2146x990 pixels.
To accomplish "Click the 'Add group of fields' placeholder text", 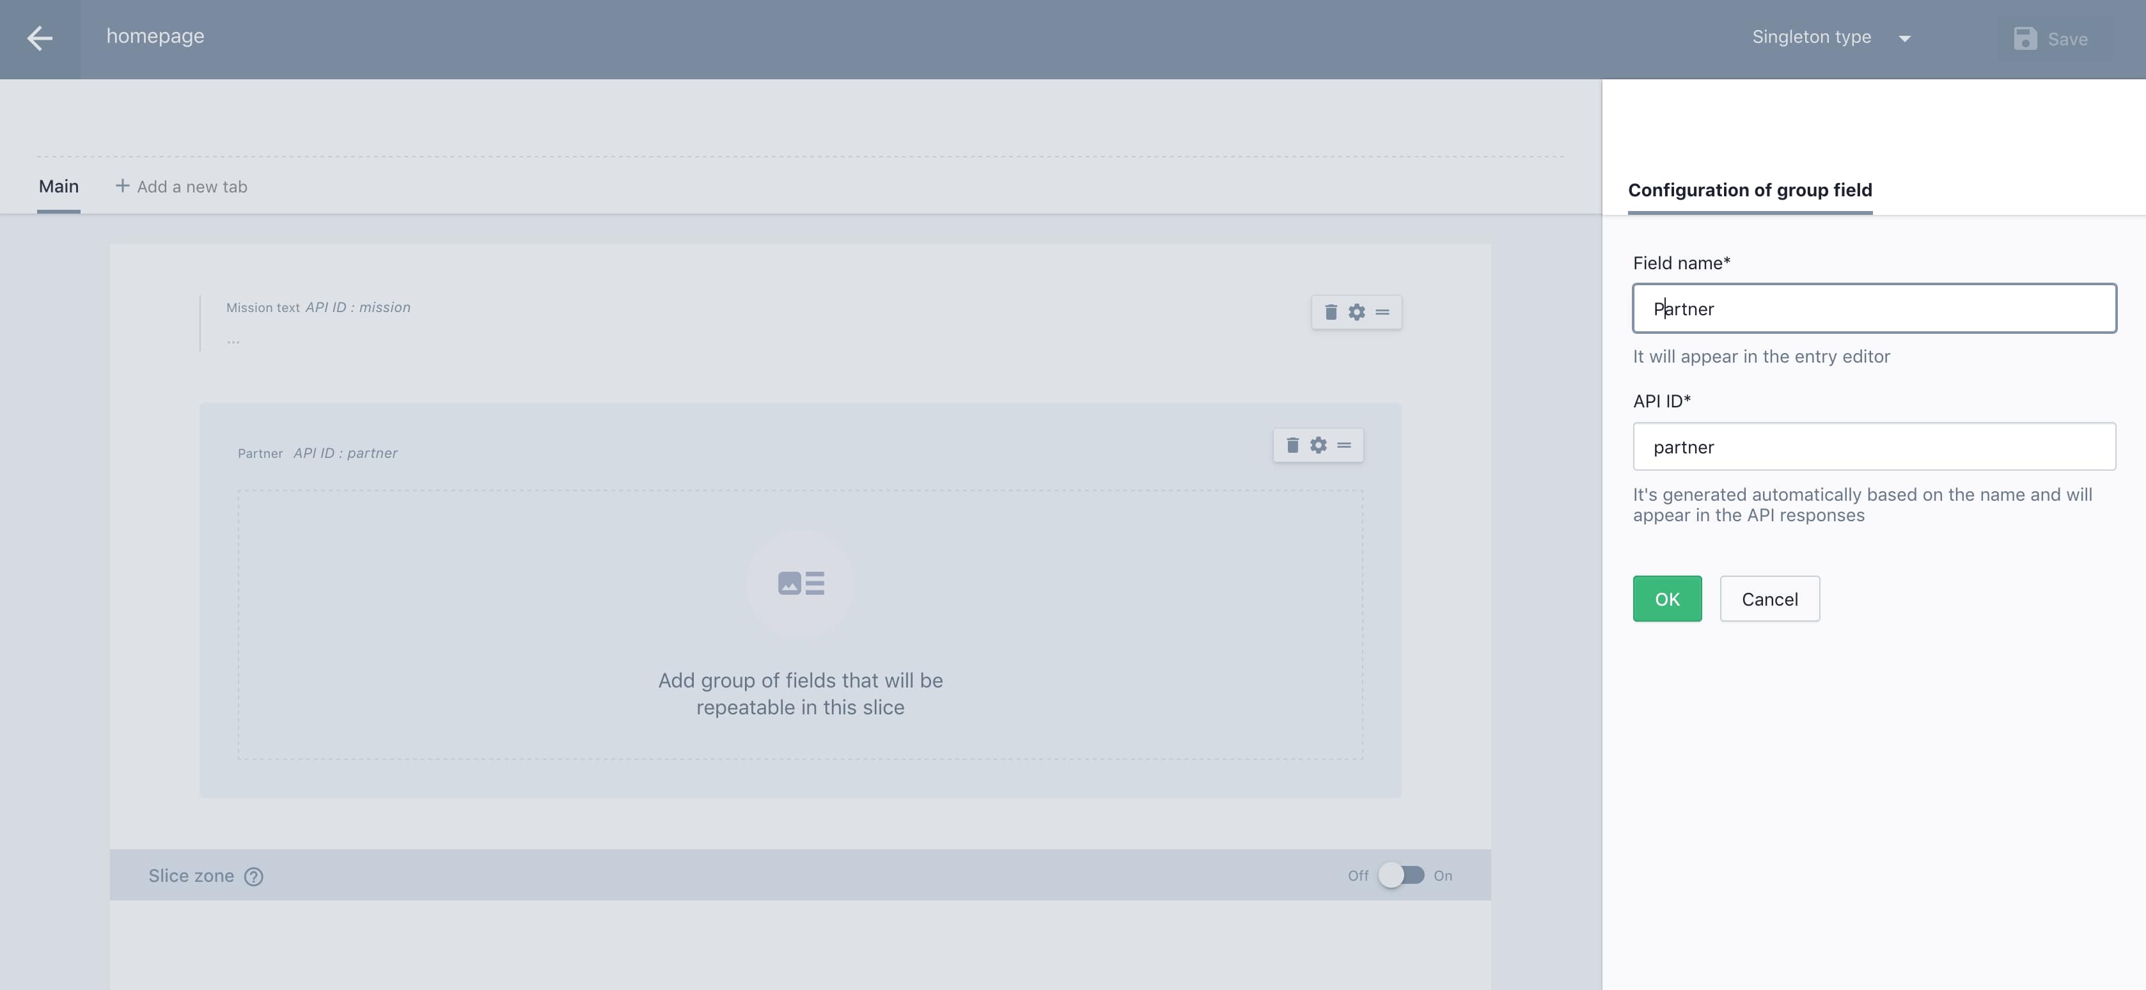I will click(x=800, y=693).
